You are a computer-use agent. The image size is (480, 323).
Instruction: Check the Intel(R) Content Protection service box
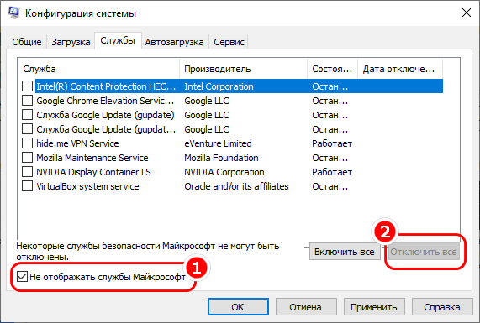tap(27, 86)
